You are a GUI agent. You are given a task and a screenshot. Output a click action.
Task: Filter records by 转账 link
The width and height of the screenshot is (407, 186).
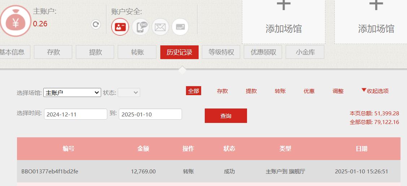(x=280, y=91)
